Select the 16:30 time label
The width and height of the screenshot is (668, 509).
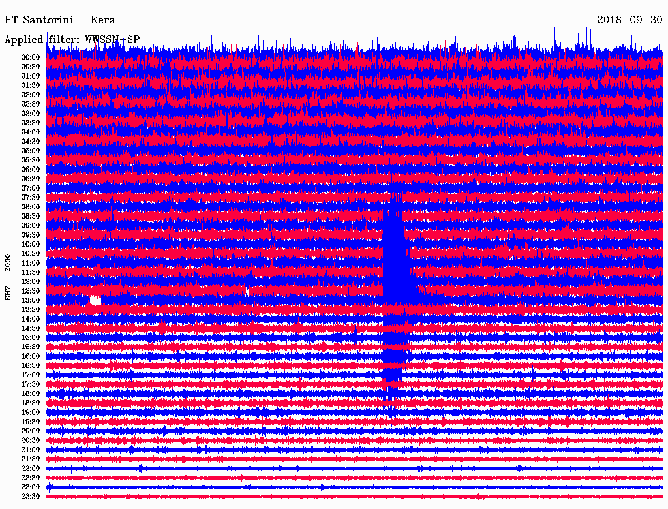pos(31,366)
